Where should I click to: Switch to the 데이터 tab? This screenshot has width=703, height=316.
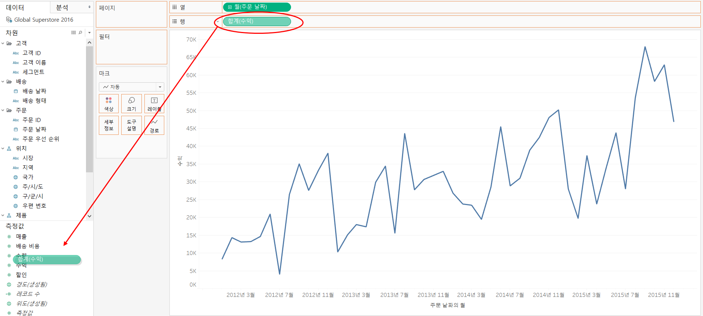[15, 7]
